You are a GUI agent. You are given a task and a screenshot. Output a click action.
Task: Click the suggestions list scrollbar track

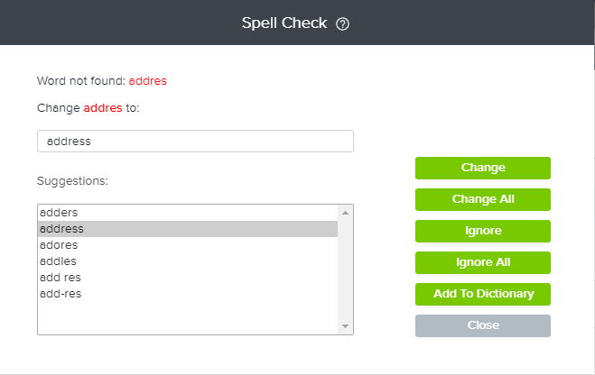pos(345,270)
